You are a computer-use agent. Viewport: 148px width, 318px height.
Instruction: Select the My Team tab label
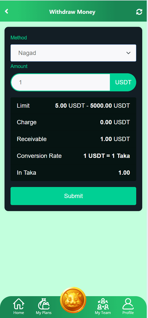[x=103, y=313]
